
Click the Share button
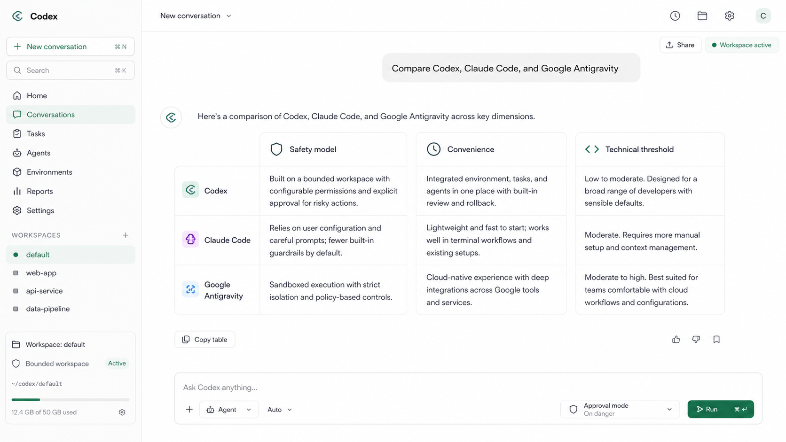[680, 45]
